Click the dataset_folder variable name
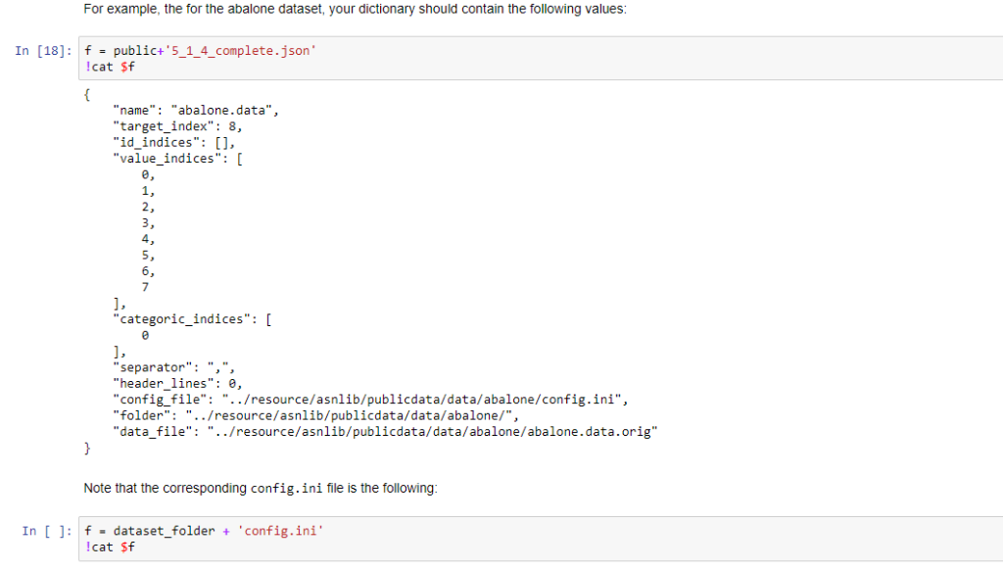 point(164,531)
